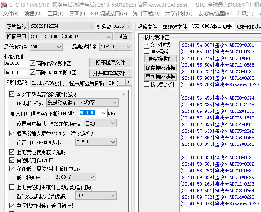Screen dimensions: 261x212
Task: Click the STC-ISP app icon in title bar
Action: click(x=4, y=5)
